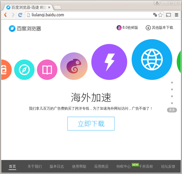The width and height of the screenshot is (182, 174).
Task: Select the orange partially hidden circle icon
Action: pos(6,70)
